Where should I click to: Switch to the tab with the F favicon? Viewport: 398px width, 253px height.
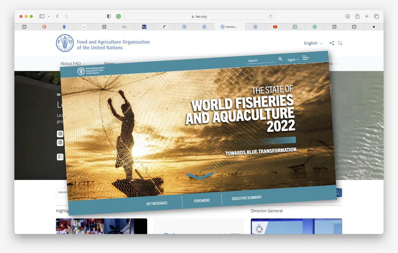(104, 27)
